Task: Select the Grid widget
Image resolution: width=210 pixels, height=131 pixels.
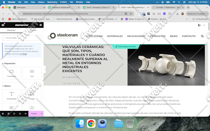Action: [32, 73]
